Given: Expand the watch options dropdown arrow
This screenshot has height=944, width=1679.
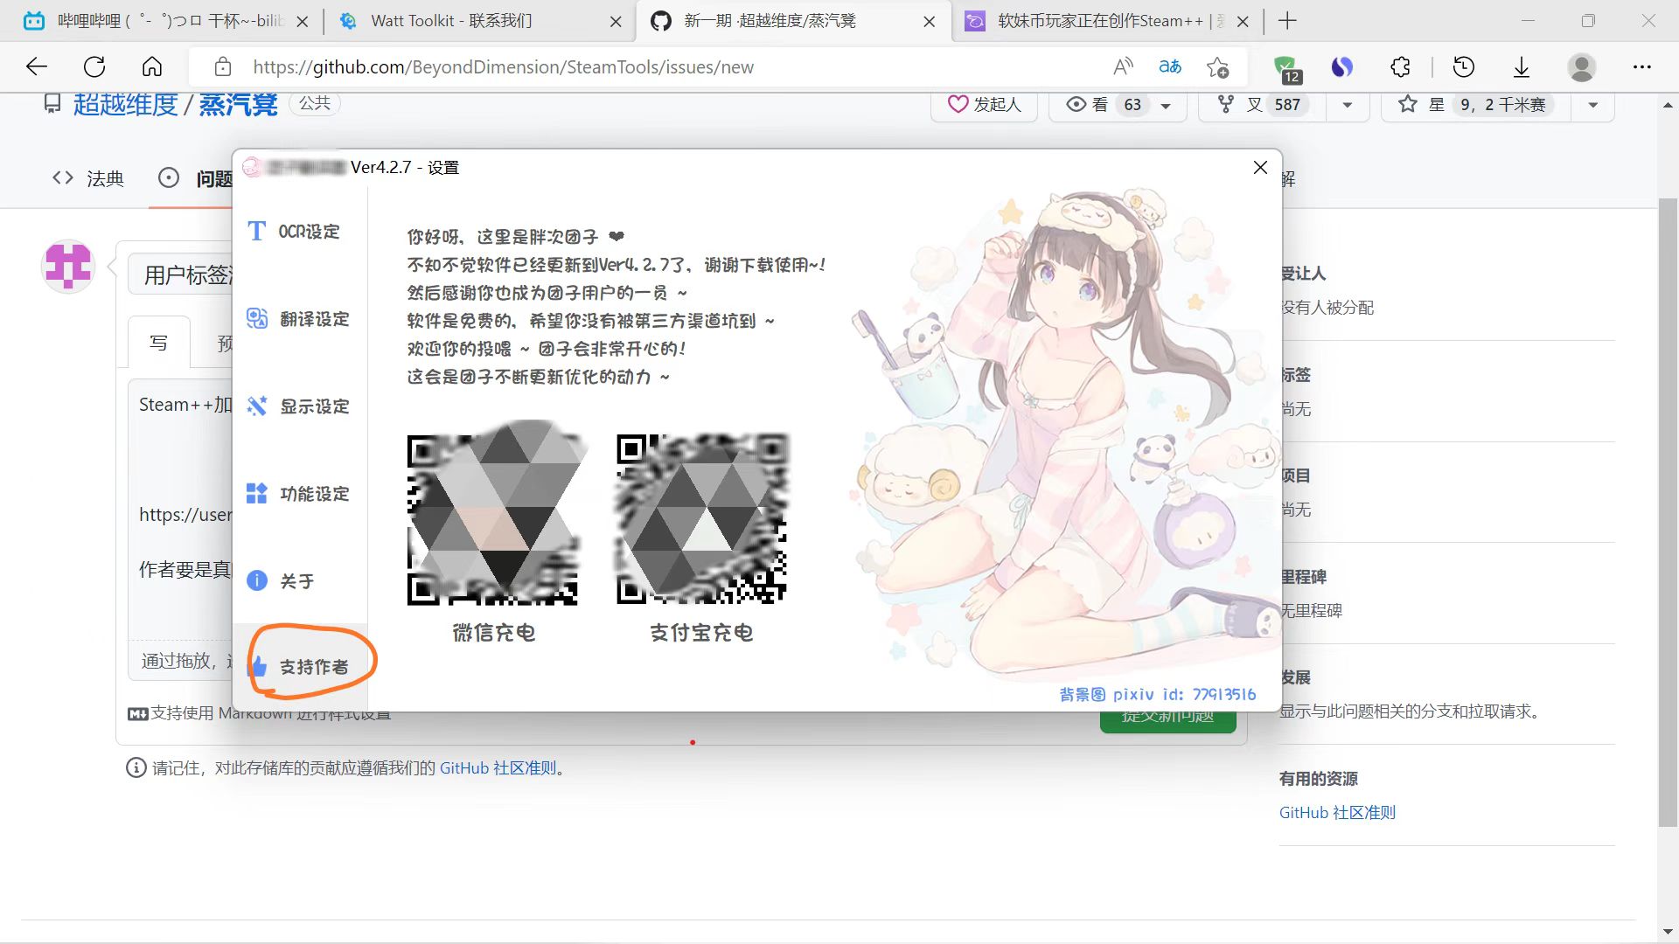Looking at the screenshot, I should click(1166, 105).
